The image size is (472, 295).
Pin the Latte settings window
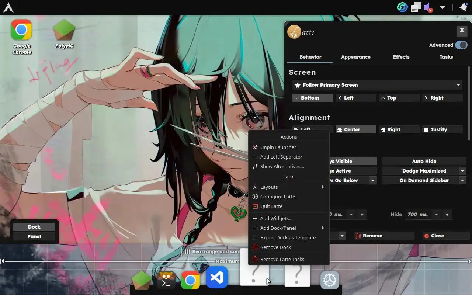click(x=462, y=32)
